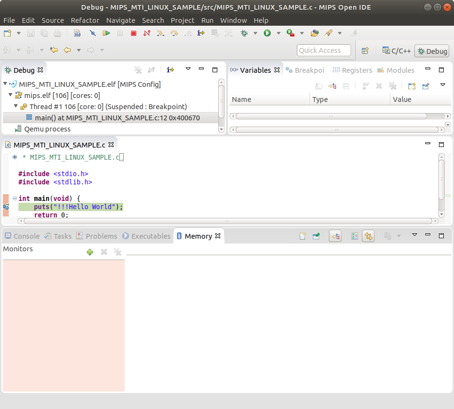Collapse the mips.elf [106] node
This screenshot has height=409, width=454.
pos(10,95)
